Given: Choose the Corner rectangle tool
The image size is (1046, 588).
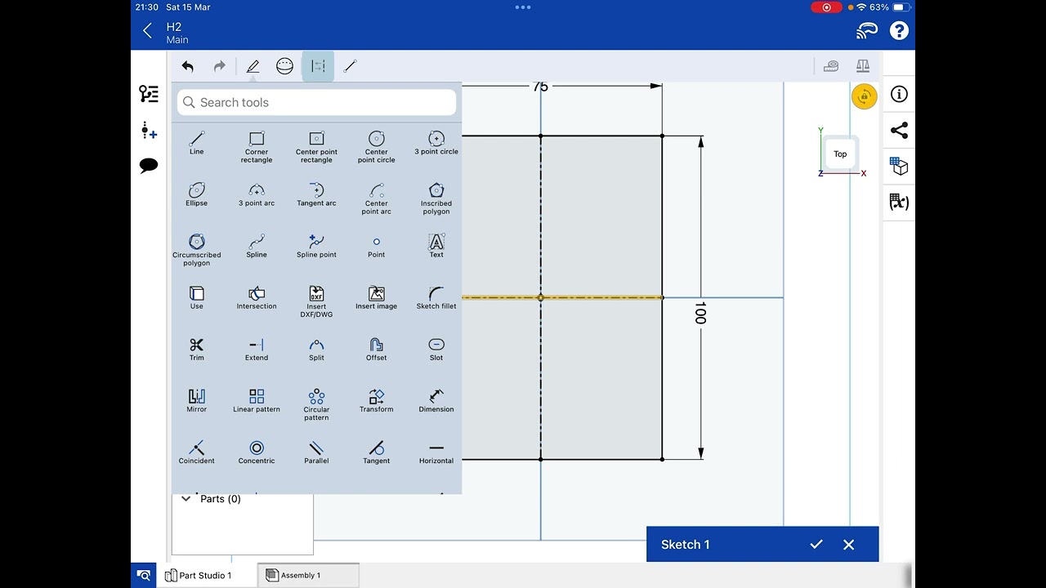Looking at the screenshot, I should [257, 147].
